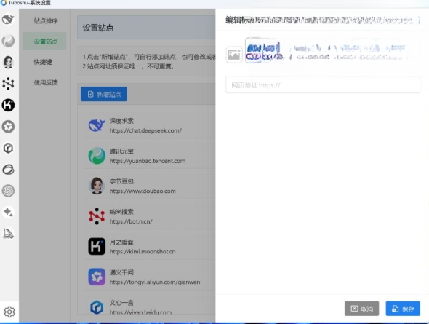Open Kimi K icon in left sidebar

(x=8, y=105)
